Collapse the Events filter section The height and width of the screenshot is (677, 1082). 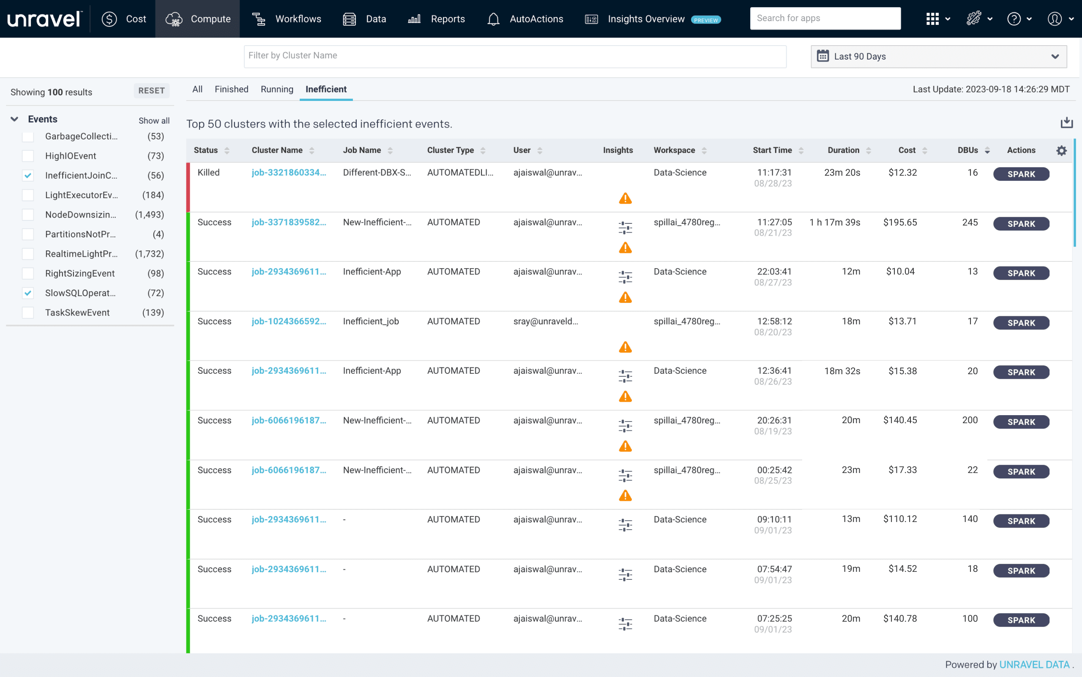[14, 119]
